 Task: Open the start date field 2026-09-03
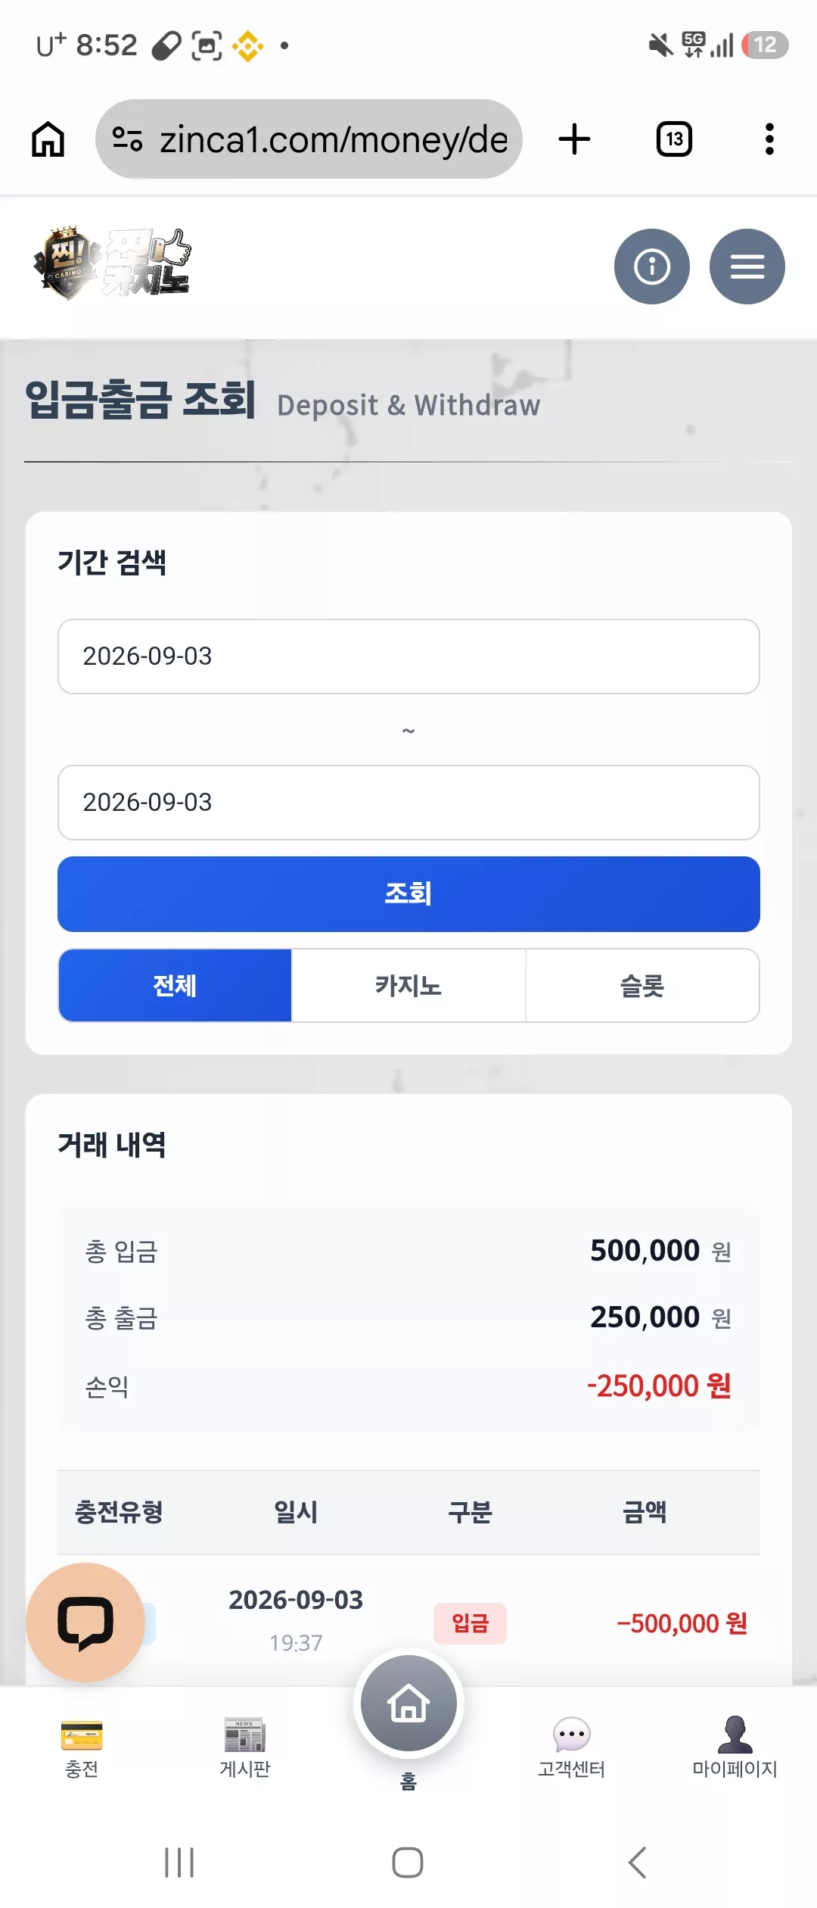(408, 656)
